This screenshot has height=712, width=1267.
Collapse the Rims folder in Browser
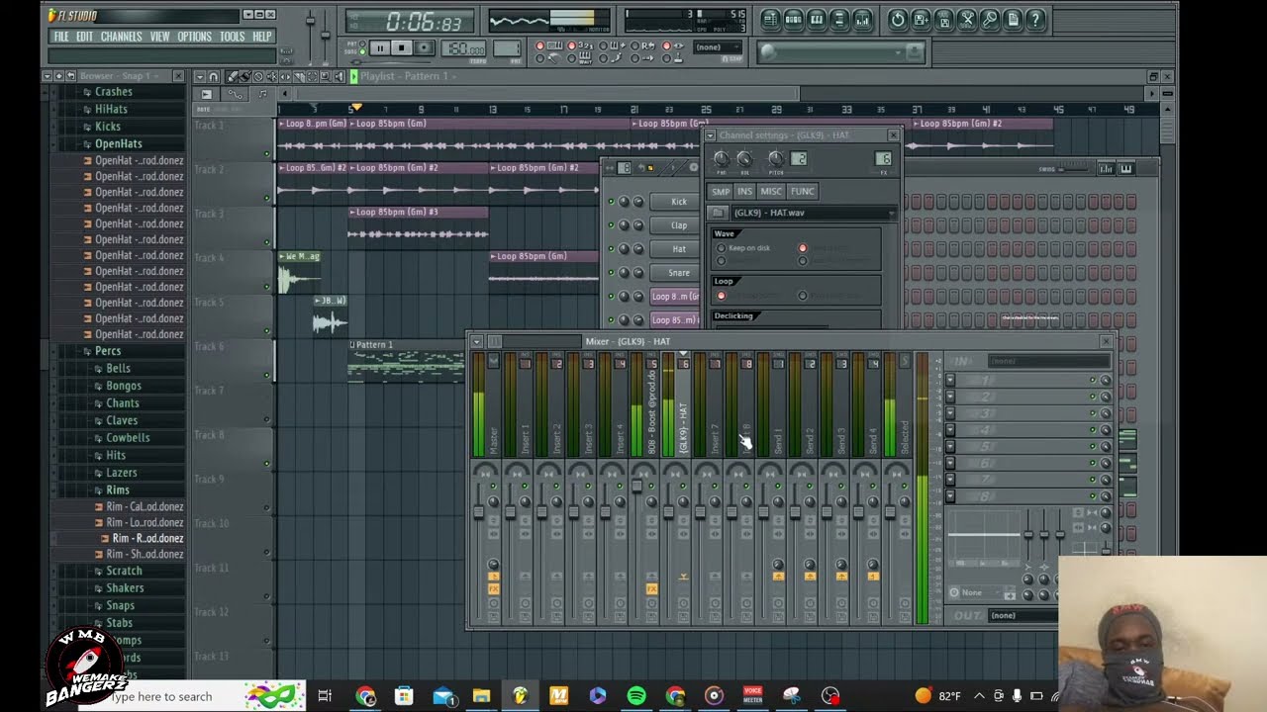click(117, 489)
